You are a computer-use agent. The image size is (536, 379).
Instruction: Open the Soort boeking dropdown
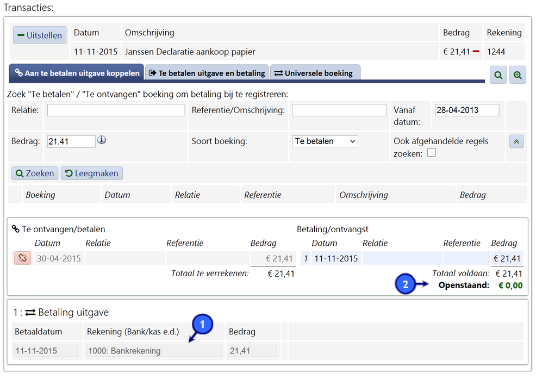[325, 141]
